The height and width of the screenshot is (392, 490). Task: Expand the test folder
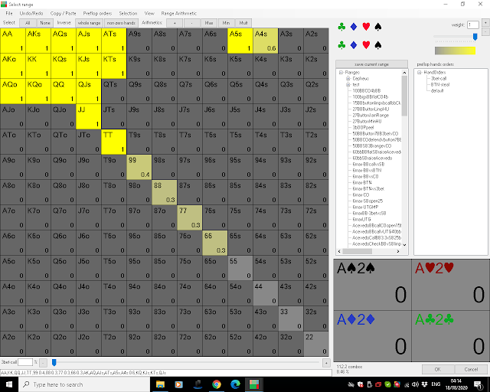[x=348, y=85]
